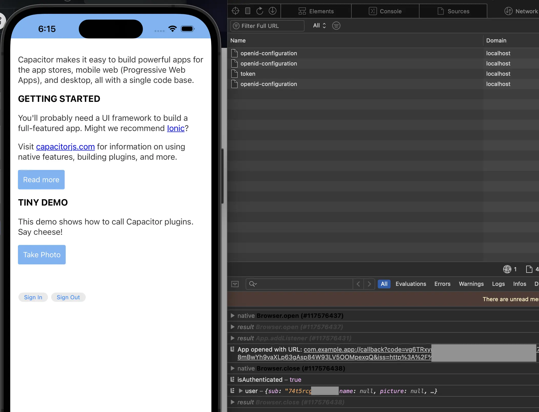Toggle the Warnings console filter
This screenshot has height=412, width=539.
(471, 284)
